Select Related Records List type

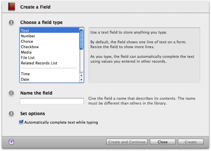point(50,63)
